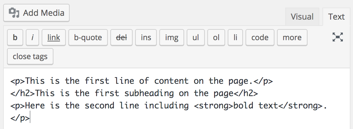The image size is (353, 129).
Task: Click the code quicktag button
Action: pyautogui.click(x=260, y=38)
